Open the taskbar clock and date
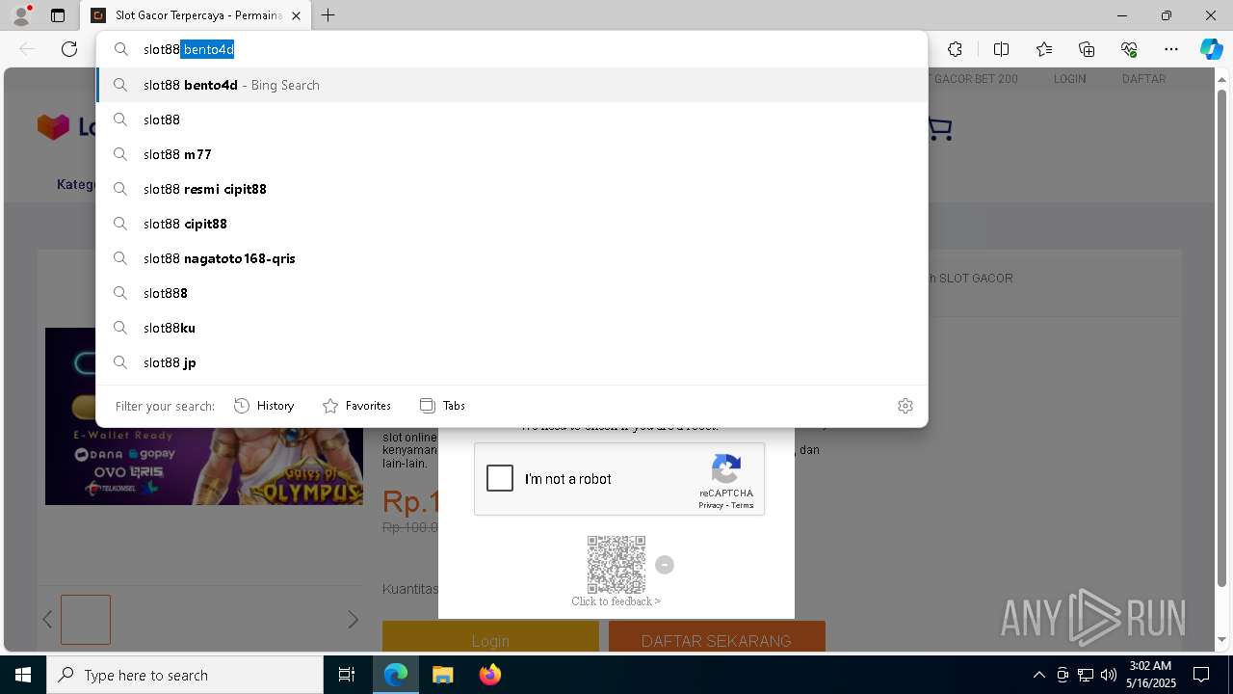Screen dimensions: 1233x694 [1151, 675]
